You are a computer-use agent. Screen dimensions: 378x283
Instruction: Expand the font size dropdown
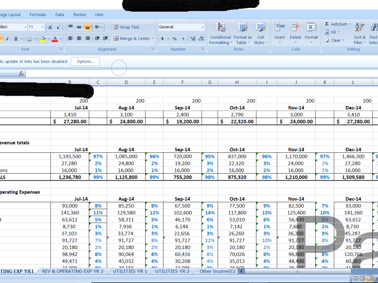coord(42,27)
